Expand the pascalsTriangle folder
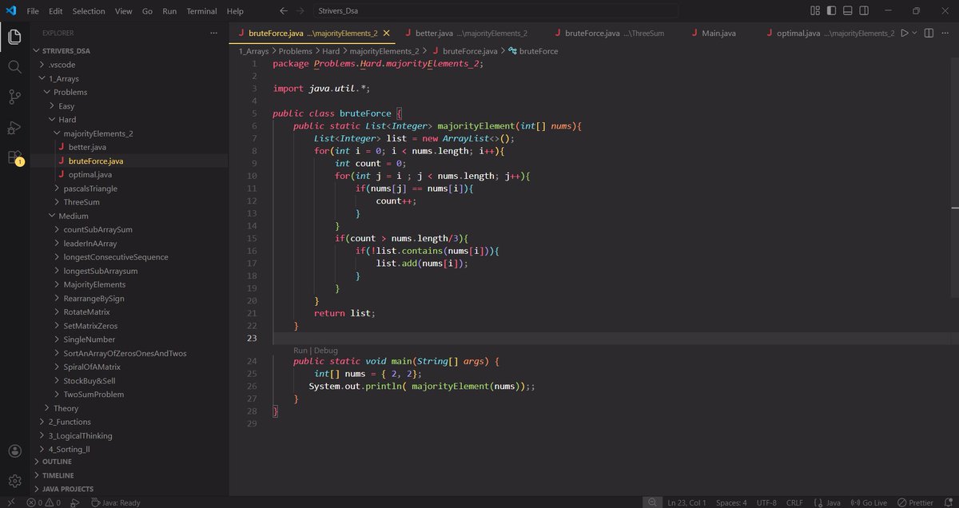 click(x=90, y=189)
